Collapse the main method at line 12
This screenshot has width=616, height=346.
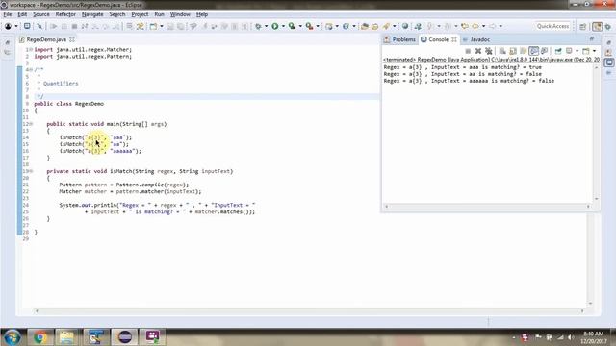[x=32, y=124]
